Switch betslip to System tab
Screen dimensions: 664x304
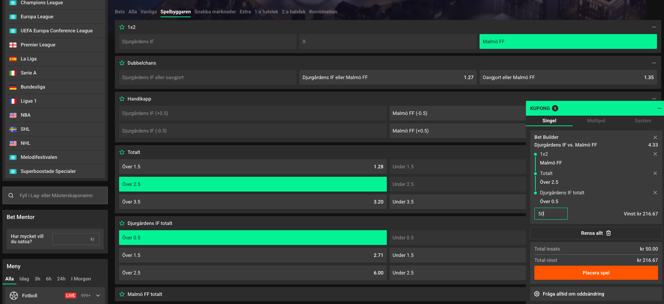[x=643, y=121]
